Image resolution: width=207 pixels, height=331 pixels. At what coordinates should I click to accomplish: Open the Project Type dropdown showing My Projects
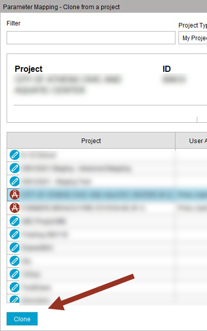(x=193, y=38)
